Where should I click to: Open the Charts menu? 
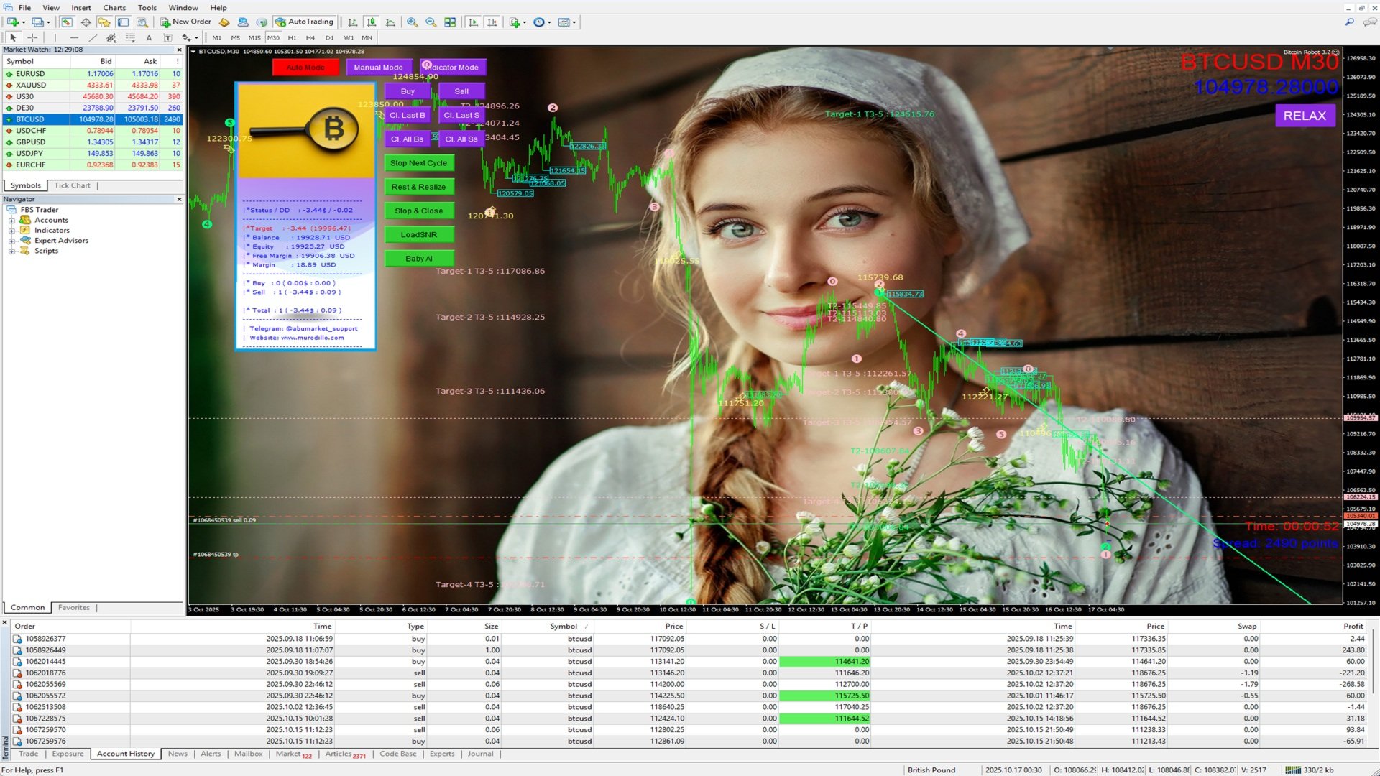click(x=114, y=7)
